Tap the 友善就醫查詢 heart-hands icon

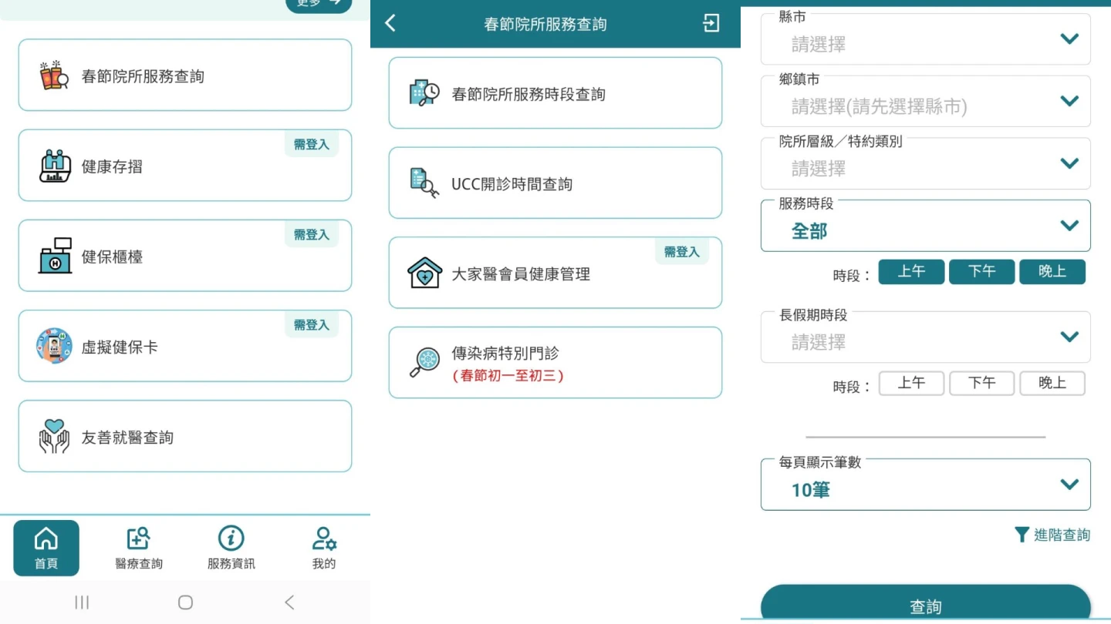pyautogui.click(x=54, y=436)
